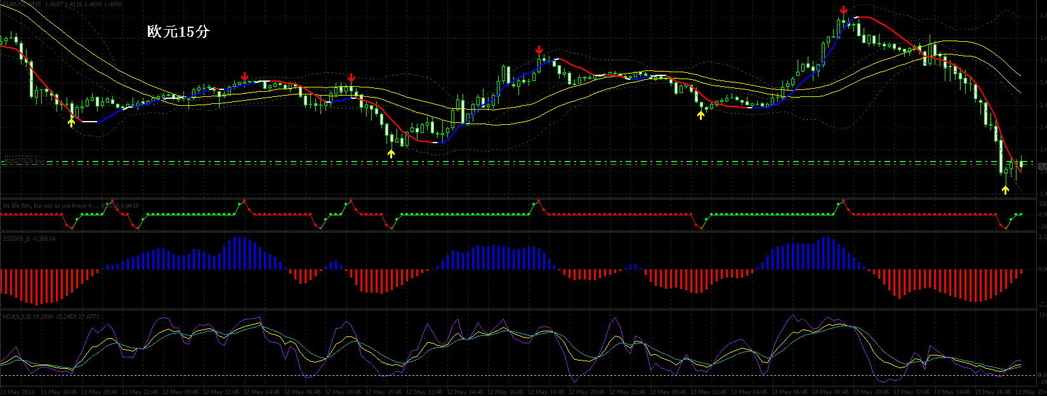Click the yellow buy arrow near 13 May 16:45

(x=1005, y=190)
